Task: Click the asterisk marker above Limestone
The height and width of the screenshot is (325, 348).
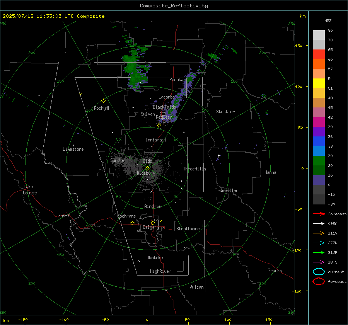Action: [x=73, y=146]
